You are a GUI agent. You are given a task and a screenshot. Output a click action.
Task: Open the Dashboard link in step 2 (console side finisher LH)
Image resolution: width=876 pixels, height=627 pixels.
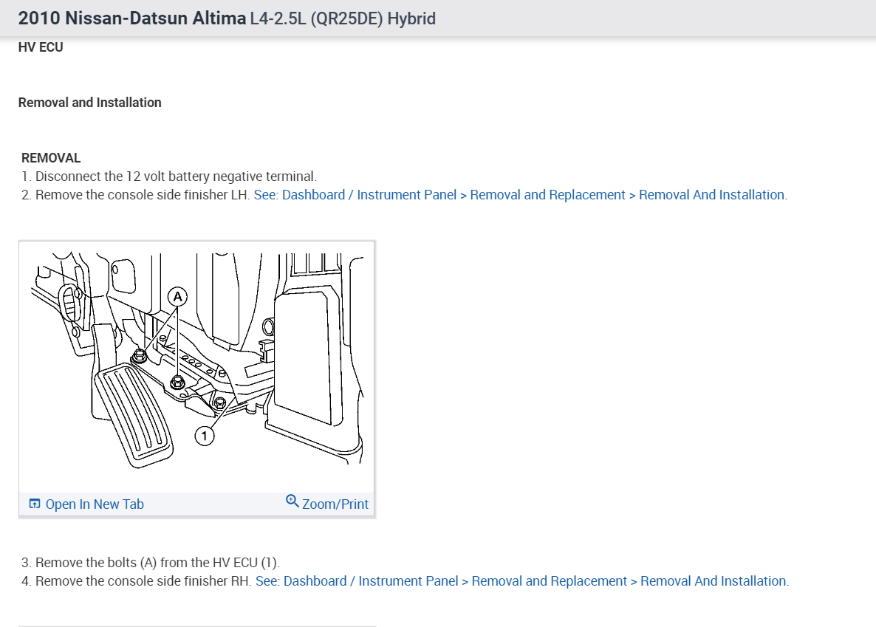click(x=520, y=194)
